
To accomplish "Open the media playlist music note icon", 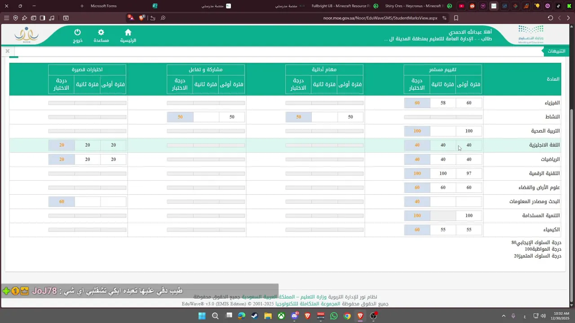I will tap(52, 18).
